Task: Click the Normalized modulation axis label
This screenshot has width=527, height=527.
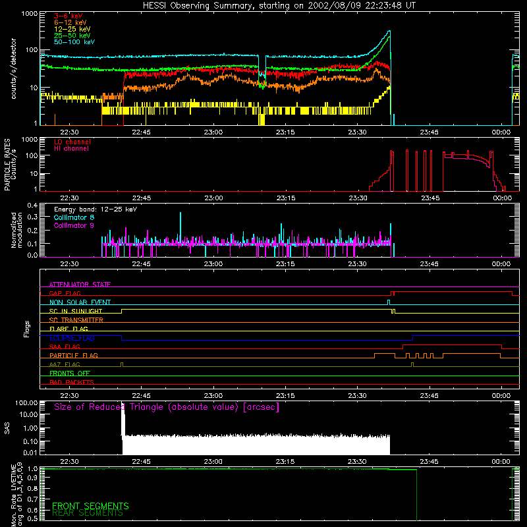Action: (x=17, y=230)
